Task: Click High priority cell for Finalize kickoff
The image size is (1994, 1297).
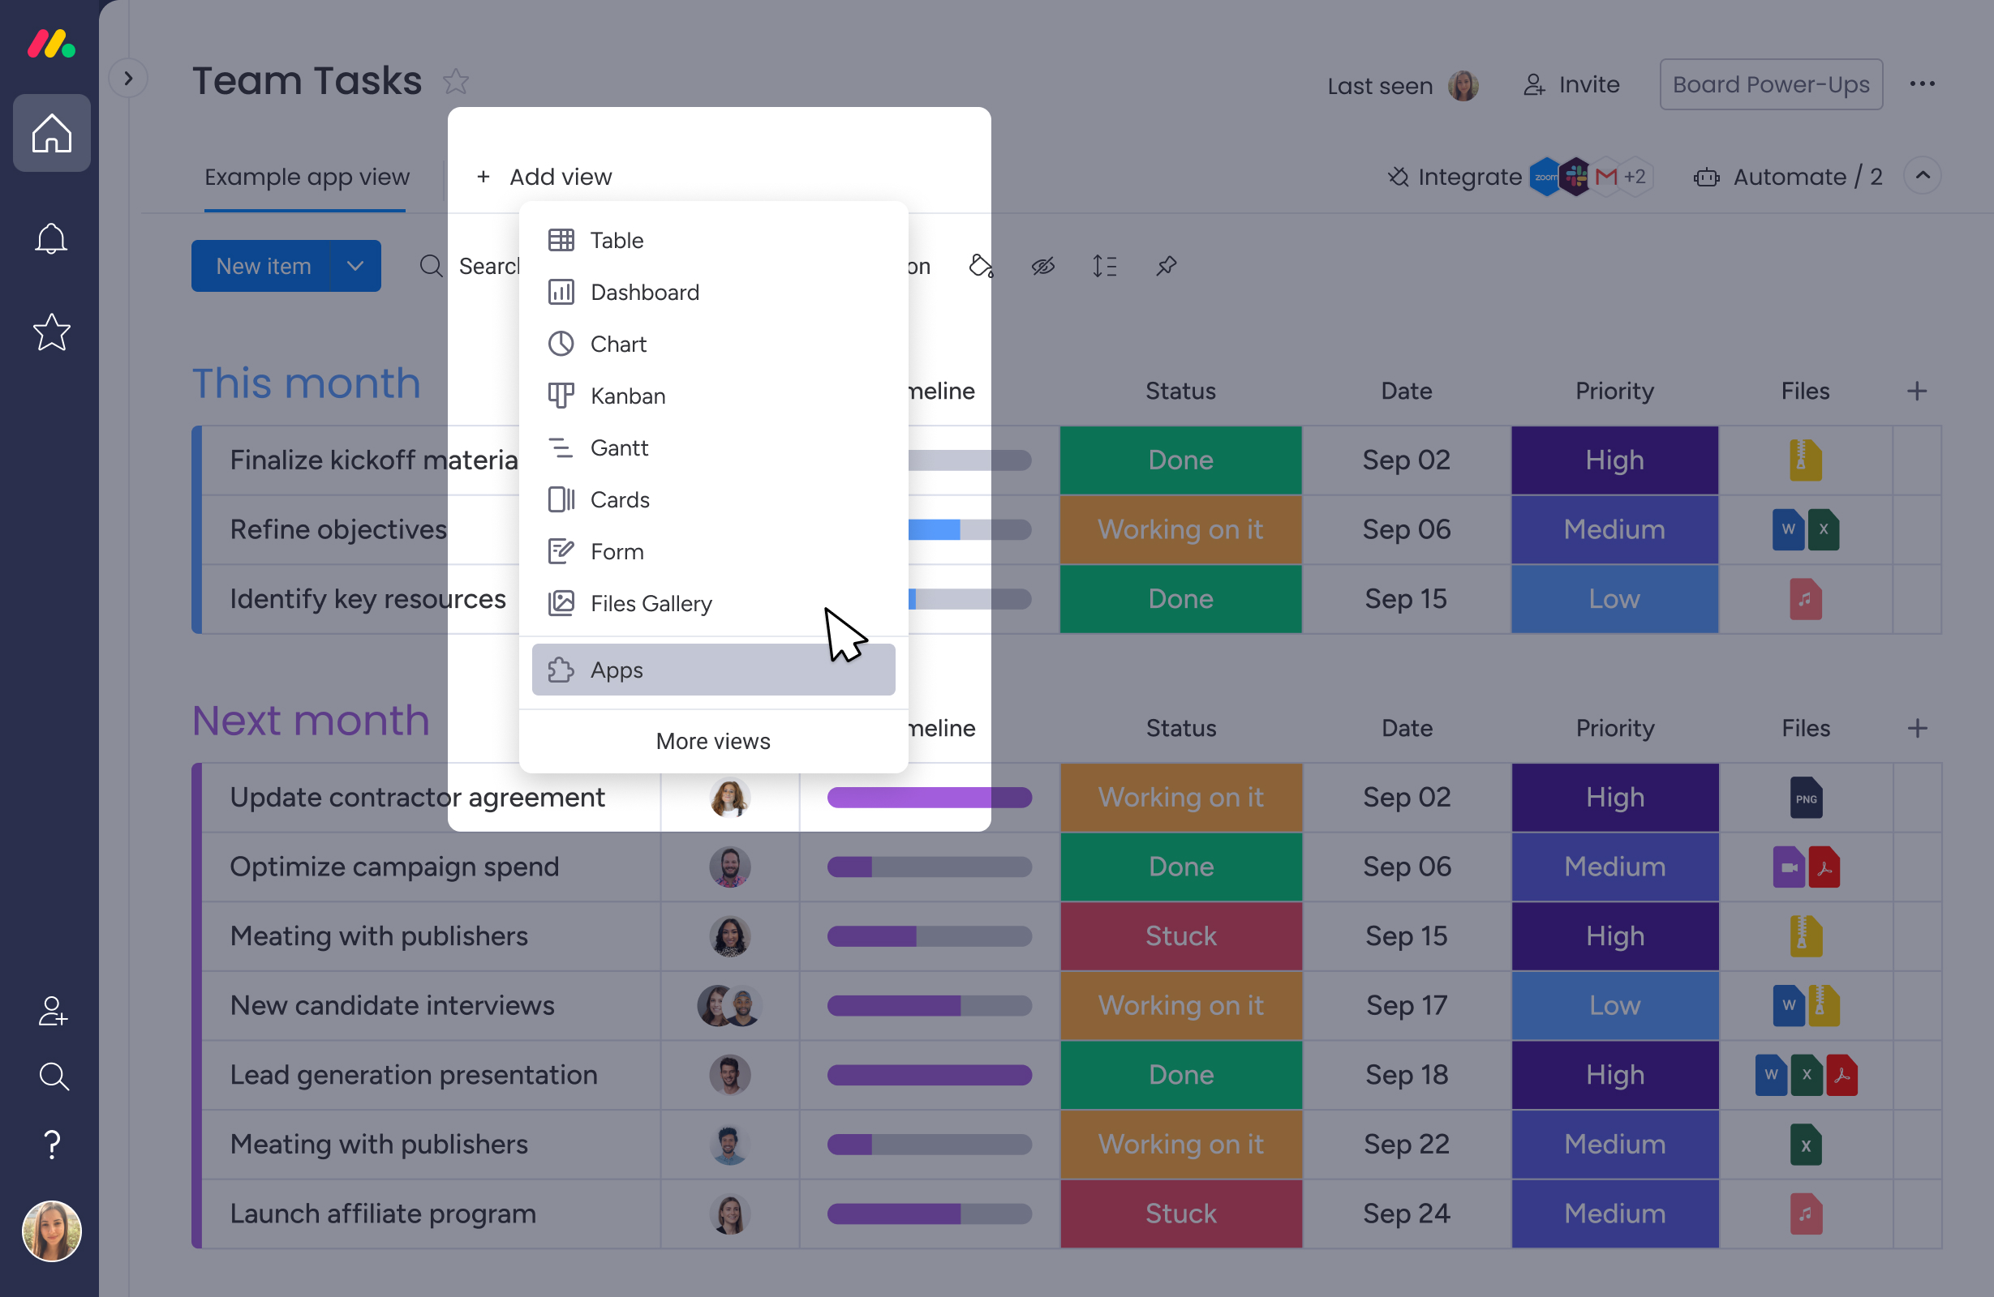Action: [1614, 460]
